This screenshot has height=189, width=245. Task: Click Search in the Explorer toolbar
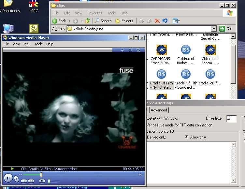103,21
